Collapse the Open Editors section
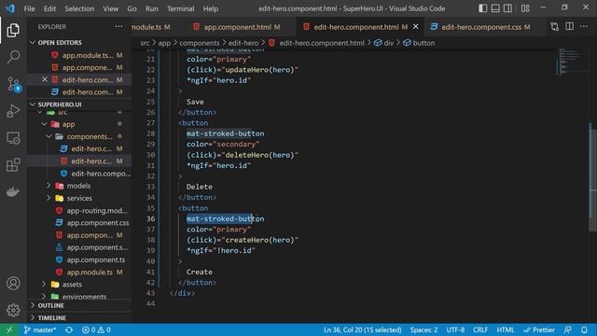Viewport: 597px width, 336px height. [x=33, y=42]
